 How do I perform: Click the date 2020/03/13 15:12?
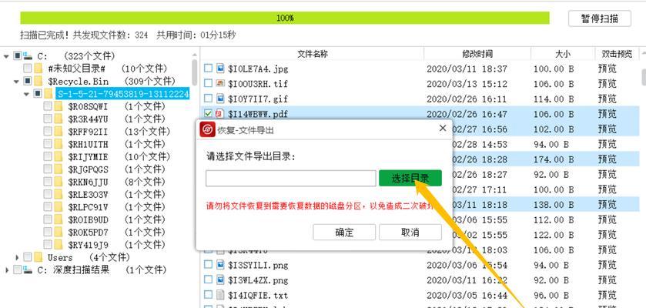click(467, 84)
